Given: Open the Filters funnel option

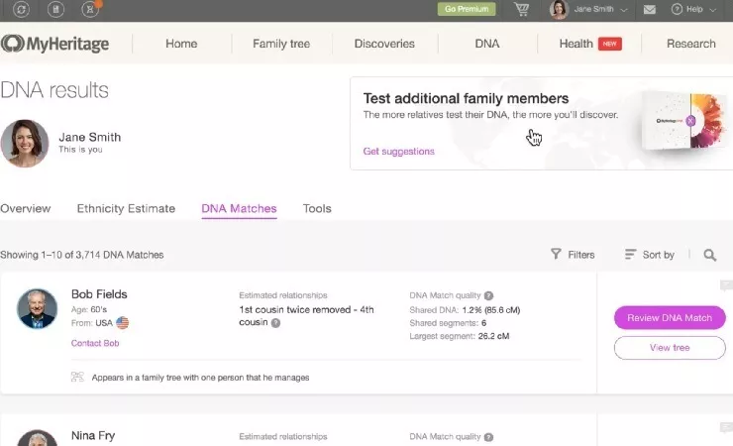Looking at the screenshot, I should (573, 255).
